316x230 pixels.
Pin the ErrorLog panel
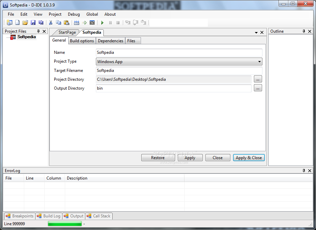pos(304,171)
